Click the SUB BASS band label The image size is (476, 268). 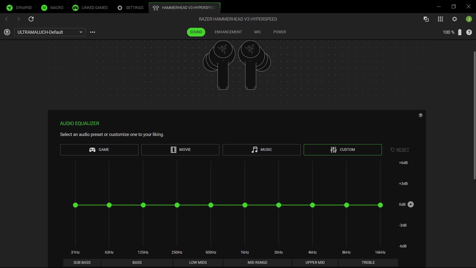(82, 262)
